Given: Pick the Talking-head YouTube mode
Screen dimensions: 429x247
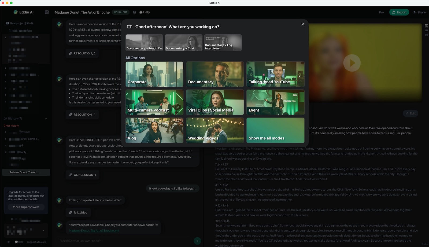Looking at the screenshot, I should click(x=275, y=74).
